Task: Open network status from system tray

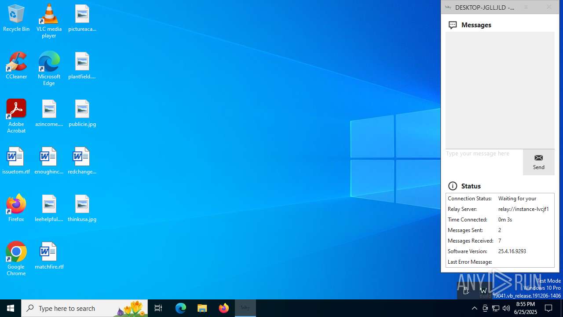Action: [496, 308]
